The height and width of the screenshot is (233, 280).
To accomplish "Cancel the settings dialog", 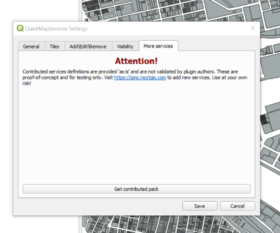I will point(238,206).
